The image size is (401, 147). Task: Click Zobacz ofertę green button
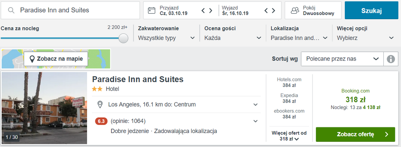[x=355, y=135]
